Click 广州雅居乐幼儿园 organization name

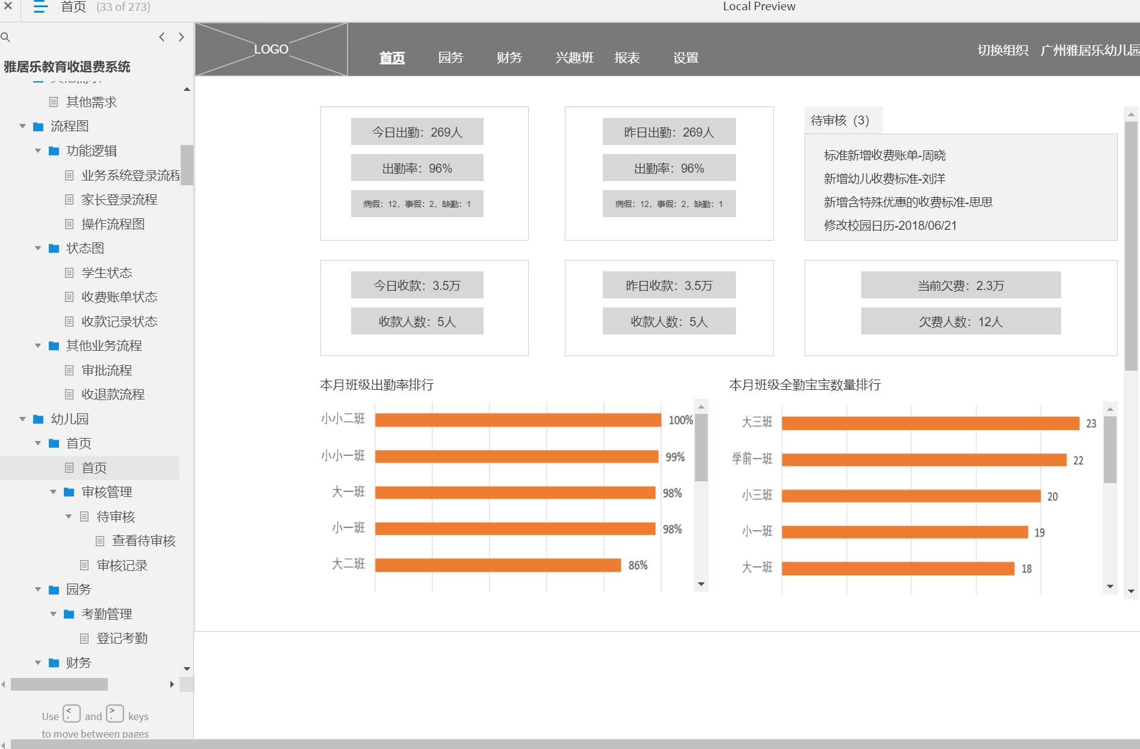(x=1090, y=51)
